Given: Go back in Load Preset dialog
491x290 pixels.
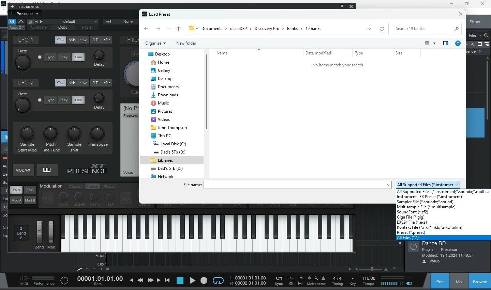Looking at the screenshot, I should pos(146,29).
